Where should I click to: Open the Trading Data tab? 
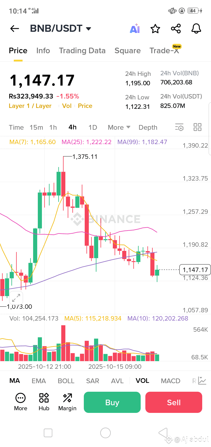[x=82, y=51]
